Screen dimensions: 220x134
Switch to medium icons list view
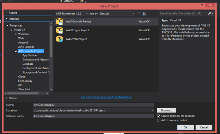coord(145,13)
